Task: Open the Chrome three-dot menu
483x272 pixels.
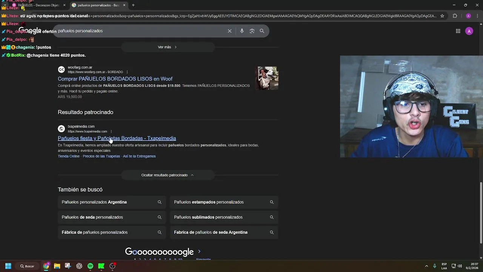Action: (478, 16)
